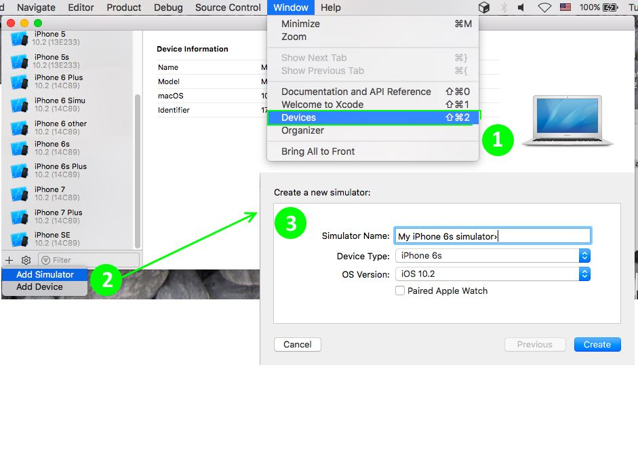Click the iPhone 5s simulator icon

19,62
